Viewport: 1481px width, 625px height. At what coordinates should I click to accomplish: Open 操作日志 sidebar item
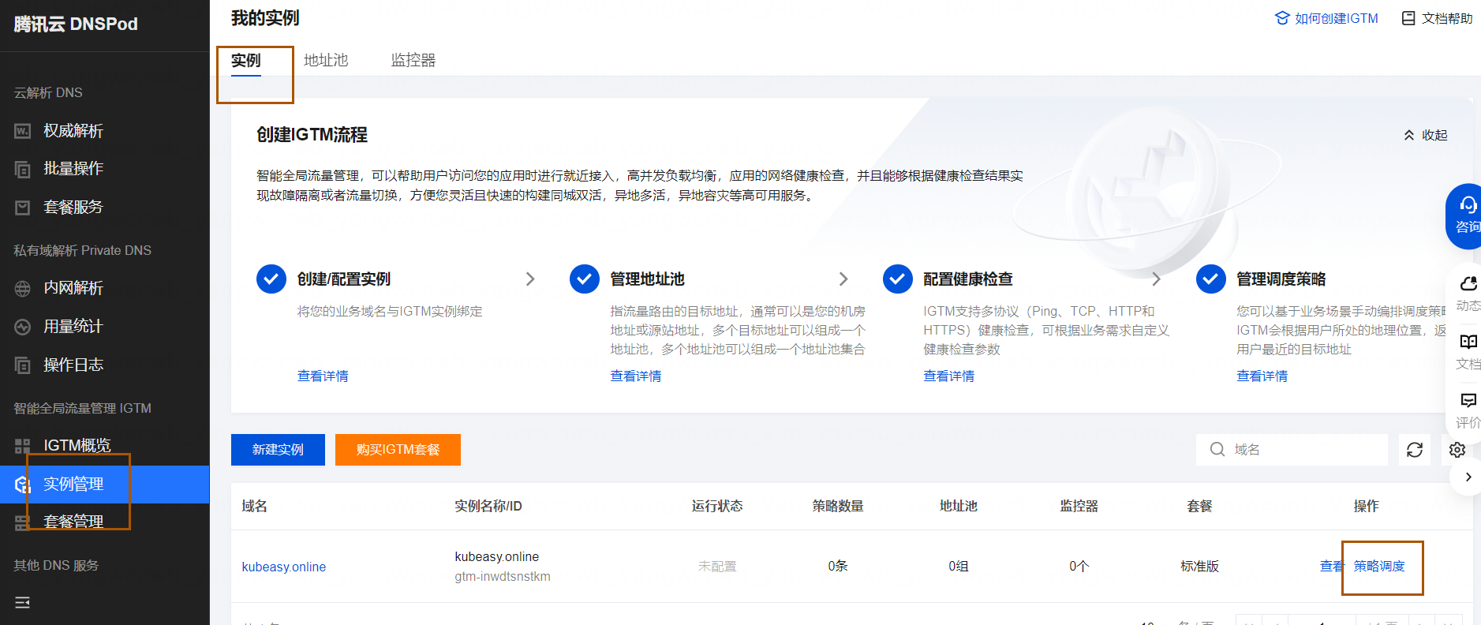pos(73,365)
